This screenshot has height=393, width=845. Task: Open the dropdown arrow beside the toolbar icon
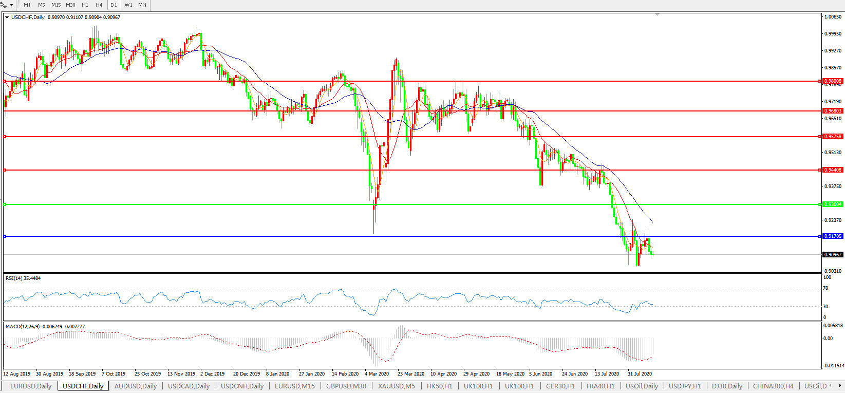coord(10,5)
